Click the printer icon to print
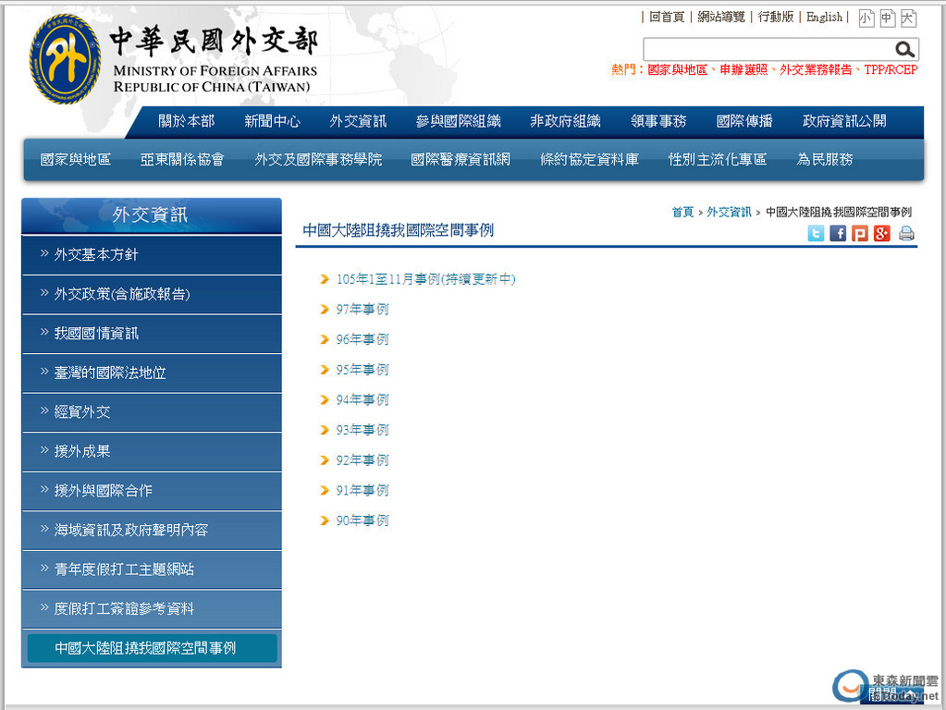Image resolution: width=946 pixels, height=710 pixels. coord(906,233)
